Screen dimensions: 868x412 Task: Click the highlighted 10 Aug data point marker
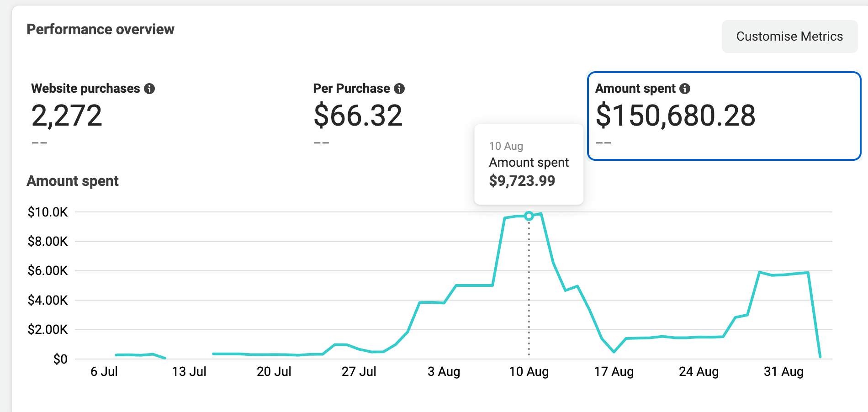529,216
